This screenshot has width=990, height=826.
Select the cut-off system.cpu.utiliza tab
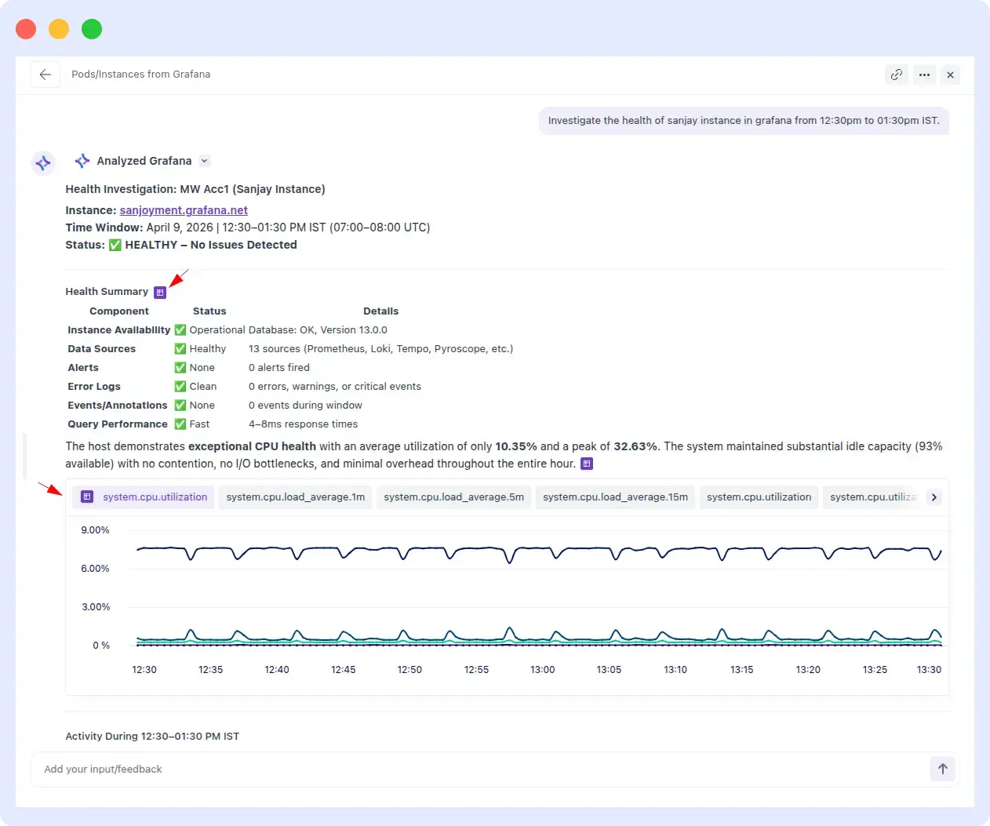(x=873, y=497)
